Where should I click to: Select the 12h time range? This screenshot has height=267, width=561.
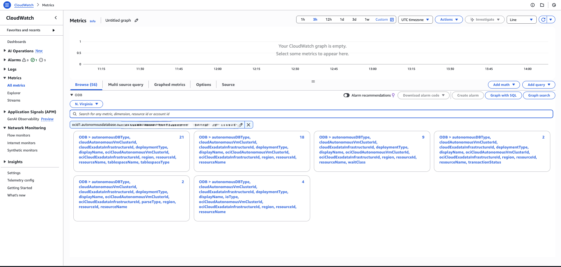(329, 20)
